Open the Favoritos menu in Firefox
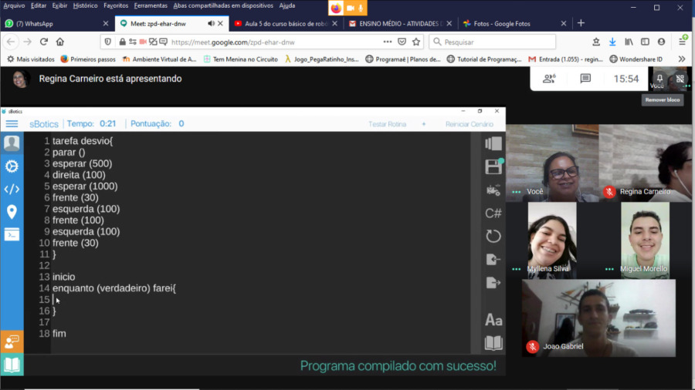 click(x=116, y=5)
